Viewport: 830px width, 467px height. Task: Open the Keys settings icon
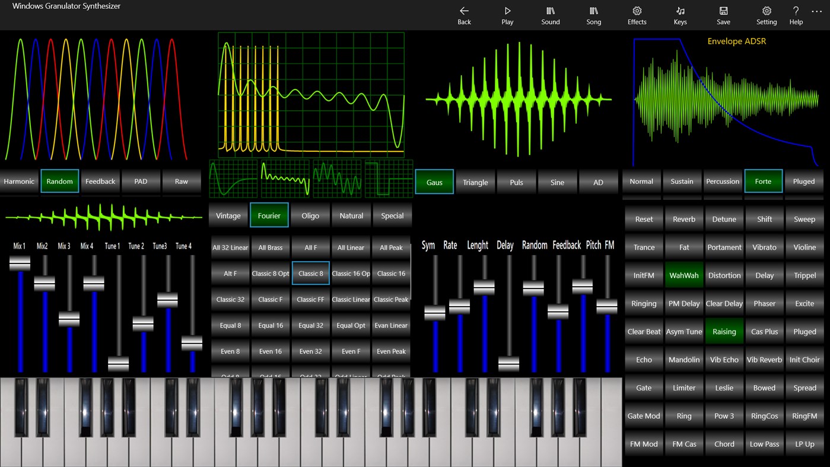(680, 15)
